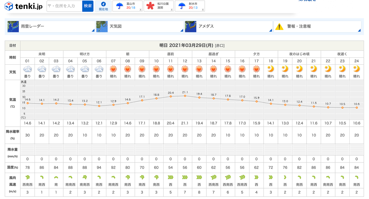This screenshot has height=199, width=369.
Task: Click the 明け方 time period header
Action: tap(85, 54)
